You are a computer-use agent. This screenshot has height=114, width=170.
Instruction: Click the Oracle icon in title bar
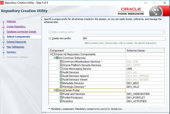[2, 3]
